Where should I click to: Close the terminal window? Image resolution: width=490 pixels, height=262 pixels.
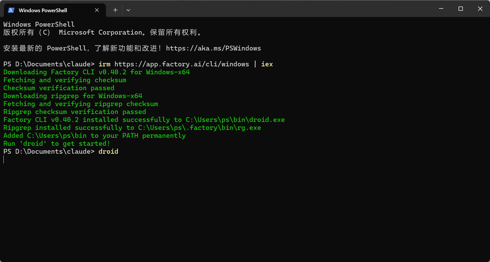[x=480, y=9]
